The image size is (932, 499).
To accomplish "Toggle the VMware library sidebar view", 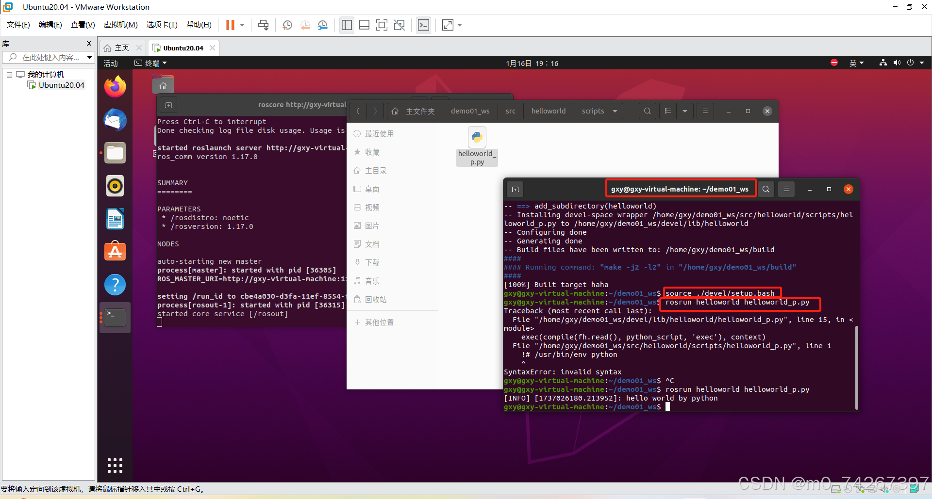I will click(x=347, y=25).
